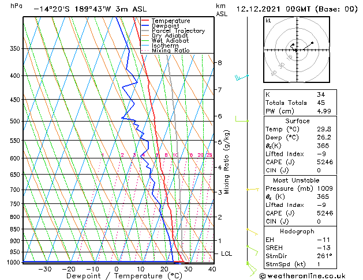Click the "LCL" marker on the height axis
This screenshot has width=363, height=280.
point(226,253)
